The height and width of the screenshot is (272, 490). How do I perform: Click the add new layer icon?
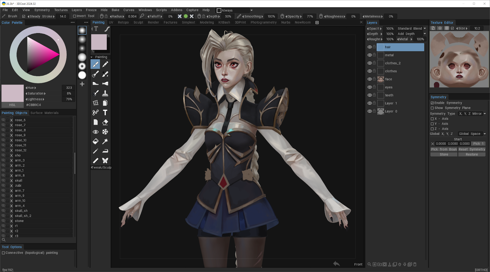(x=375, y=264)
